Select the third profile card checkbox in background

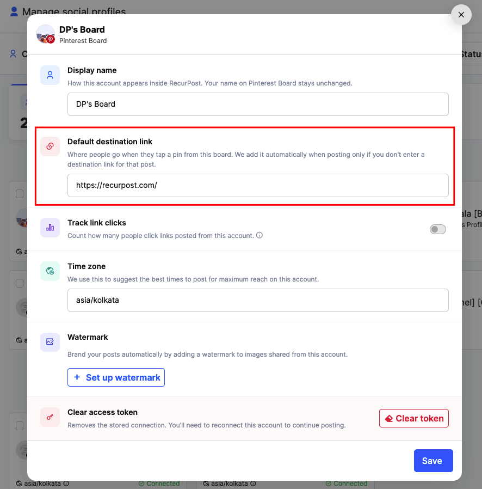coord(20,426)
